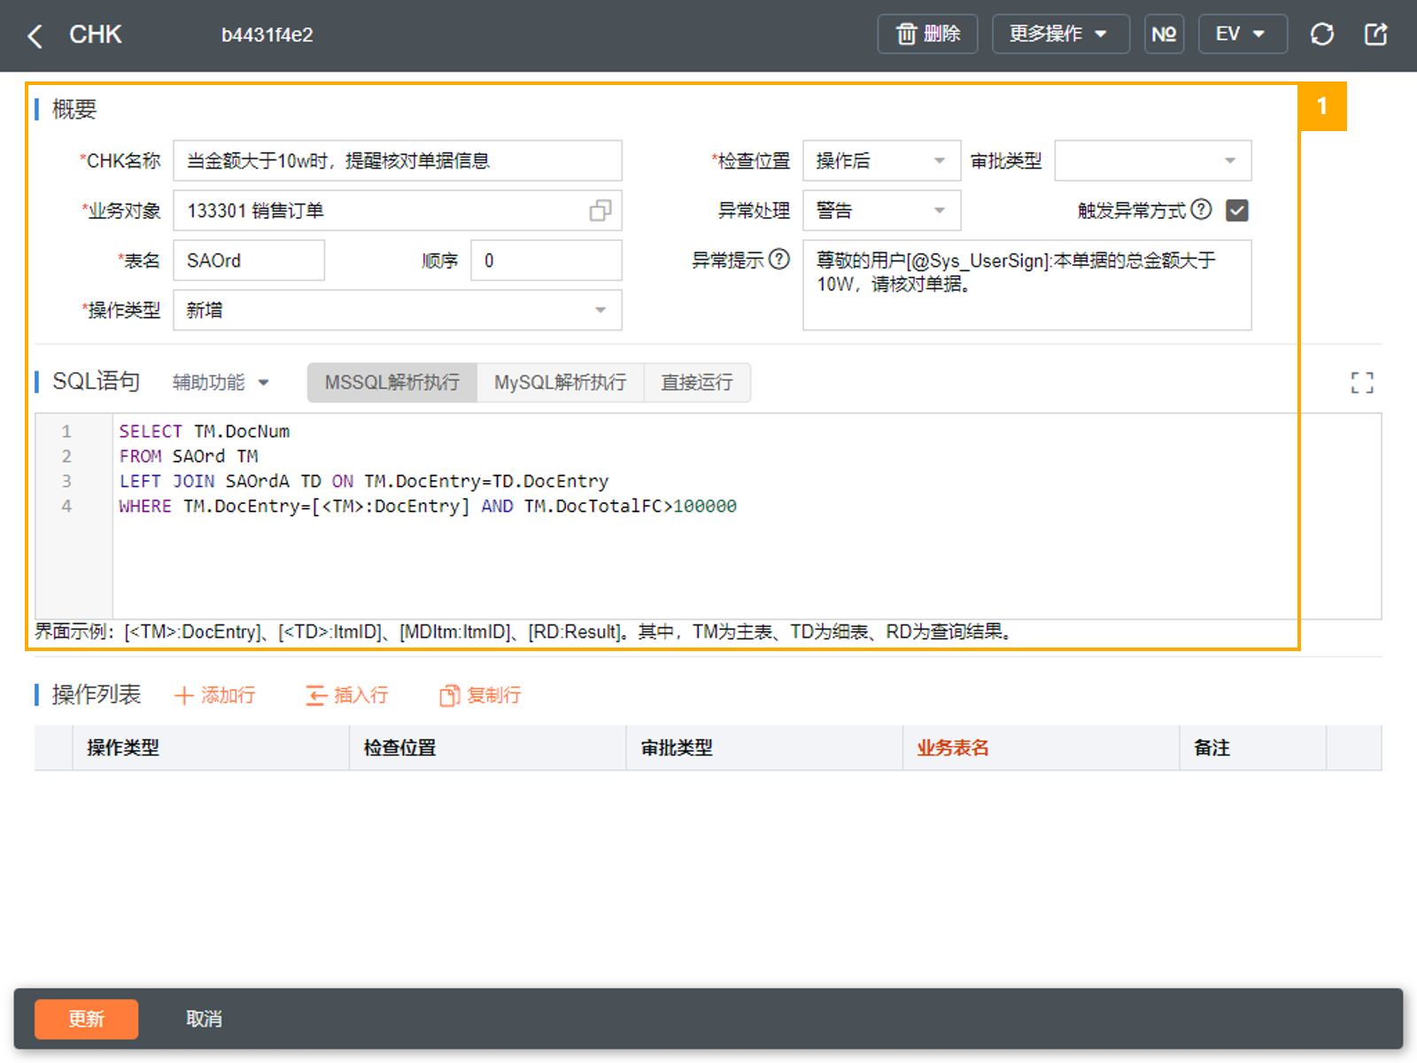The image size is (1417, 1063).
Task: Click the 操作类型 column header
Action: [x=211, y=748]
